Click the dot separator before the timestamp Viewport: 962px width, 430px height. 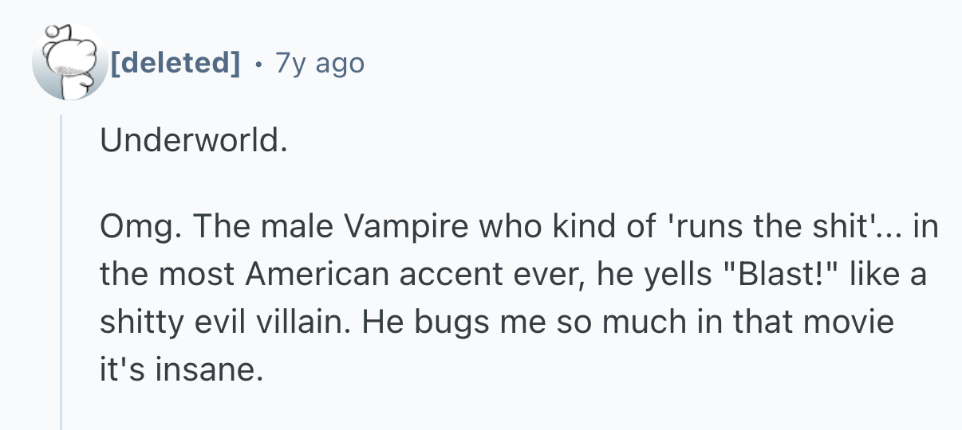click(256, 62)
